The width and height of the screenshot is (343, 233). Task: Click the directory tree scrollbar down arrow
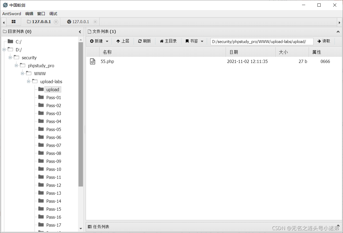(81, 228)
